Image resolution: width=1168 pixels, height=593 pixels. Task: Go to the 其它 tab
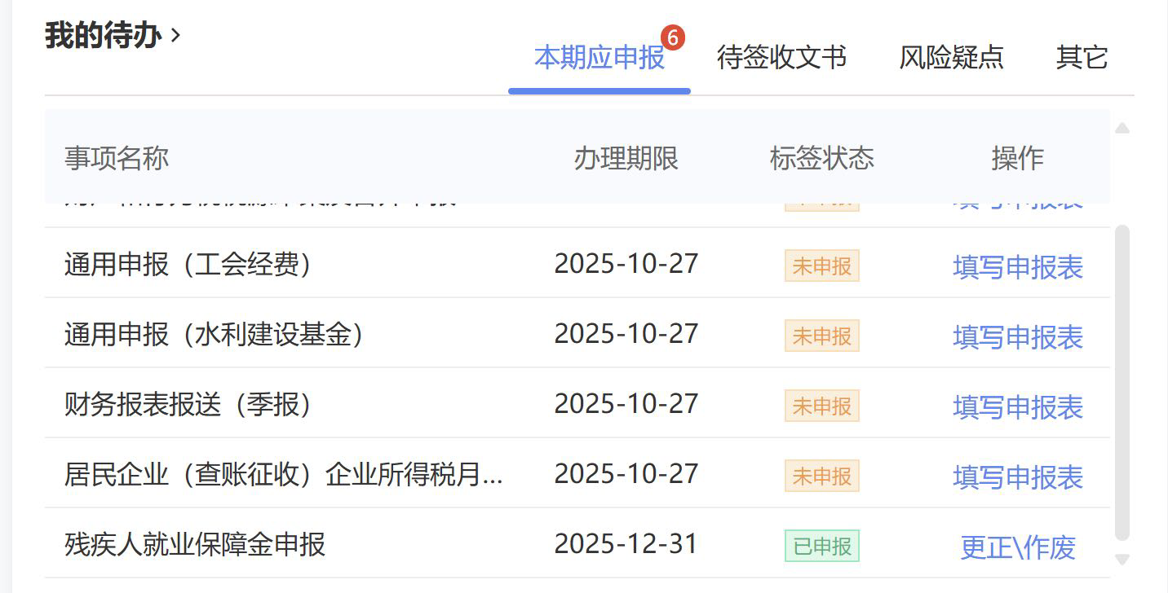pyautogui.click(x=1082, y=58)
